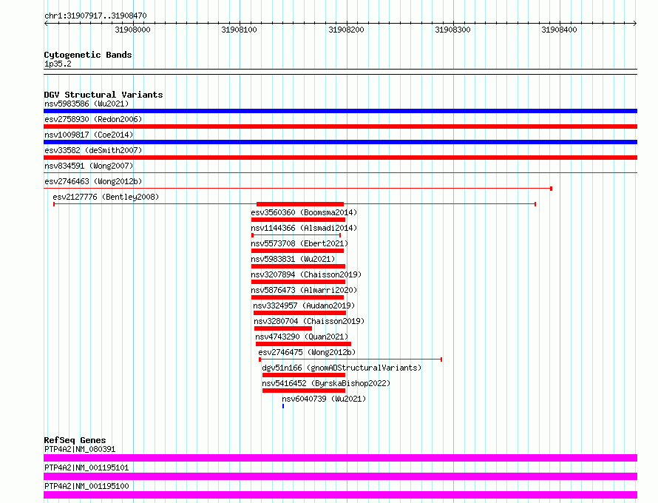Click the nsv5416452 (ByrskaBishop2022) label

point(326,383)
